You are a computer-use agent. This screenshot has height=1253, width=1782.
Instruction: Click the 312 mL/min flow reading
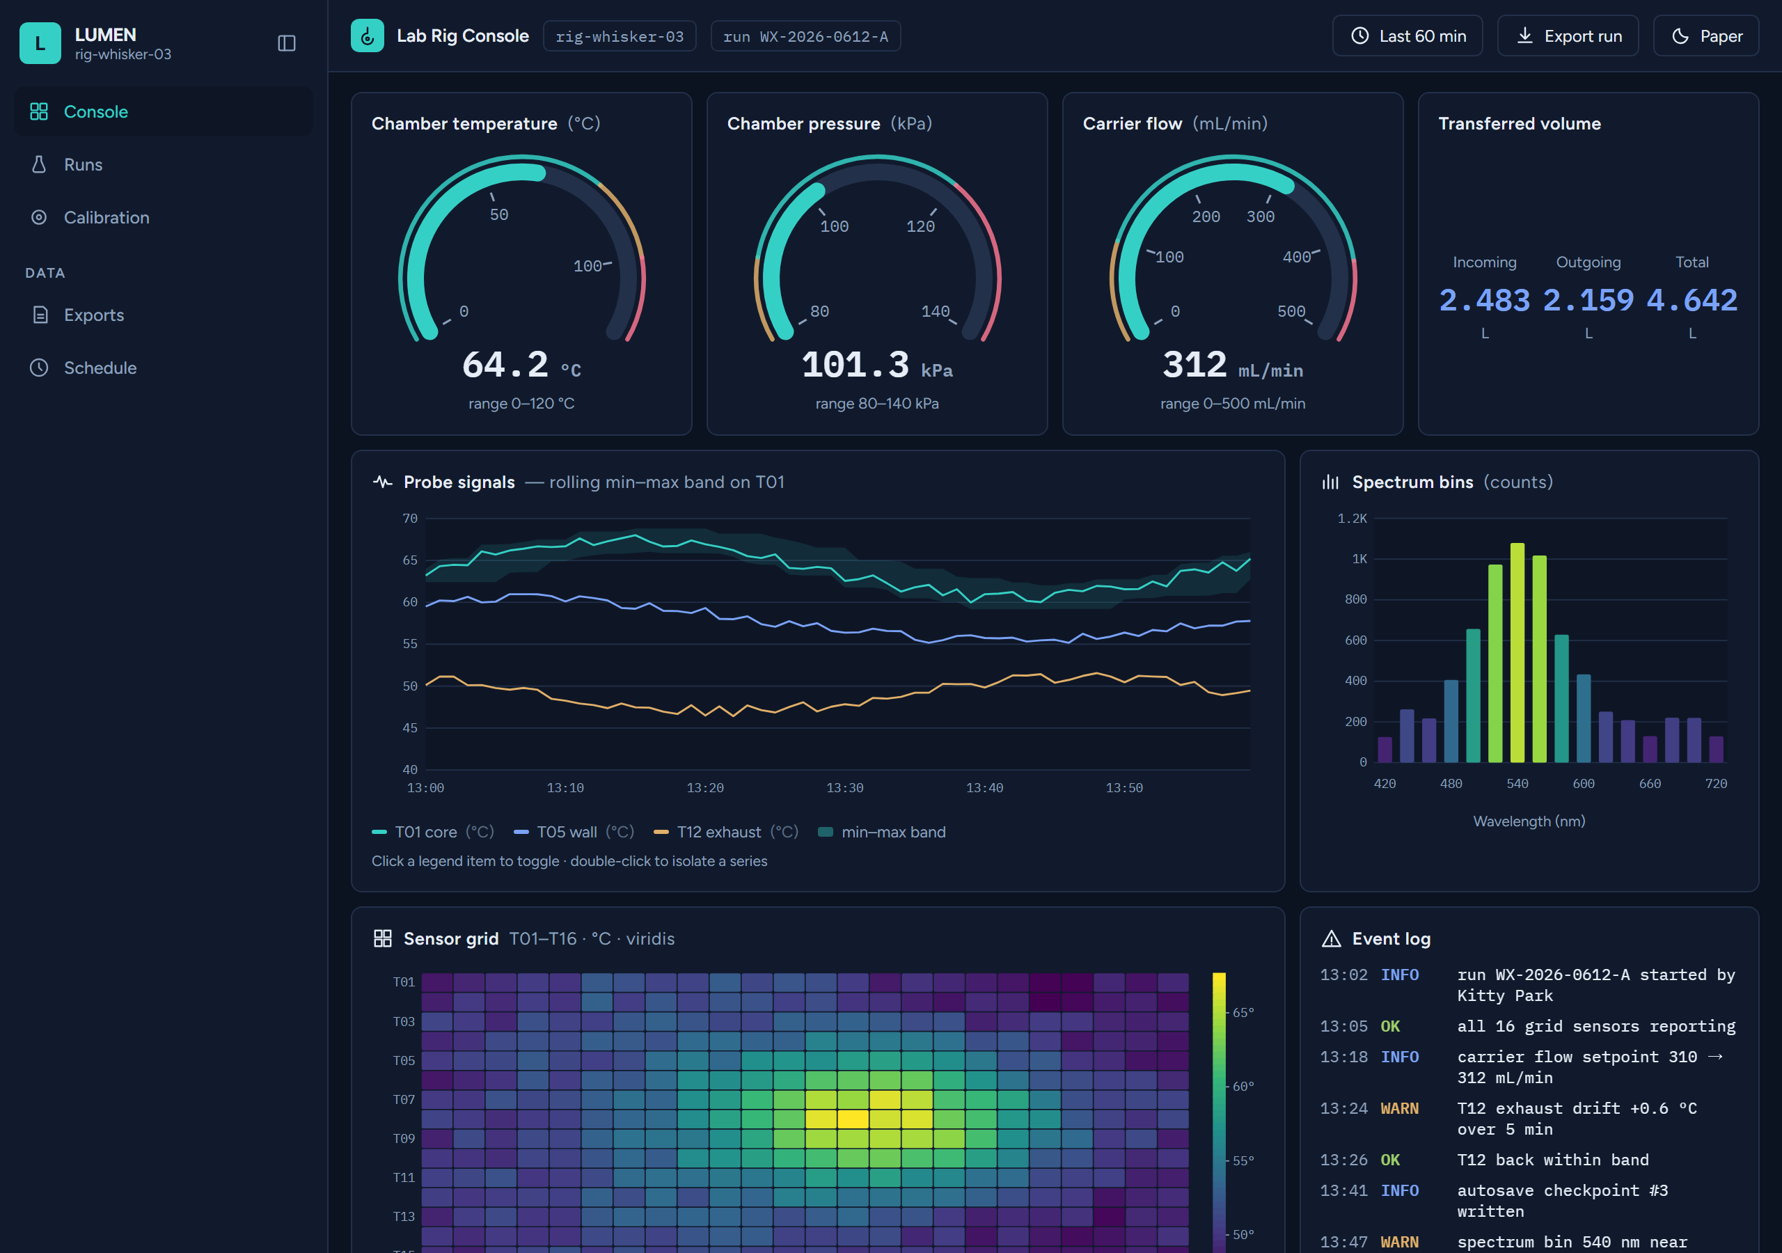click(1233, 365)
